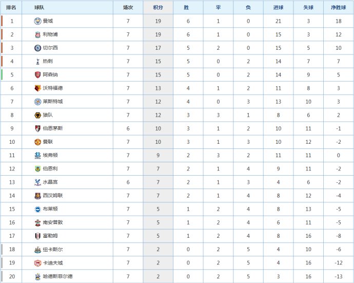Click the Watford (沃特福德) club crest
The image size is (354, 283).
click(x=37, y=88)
